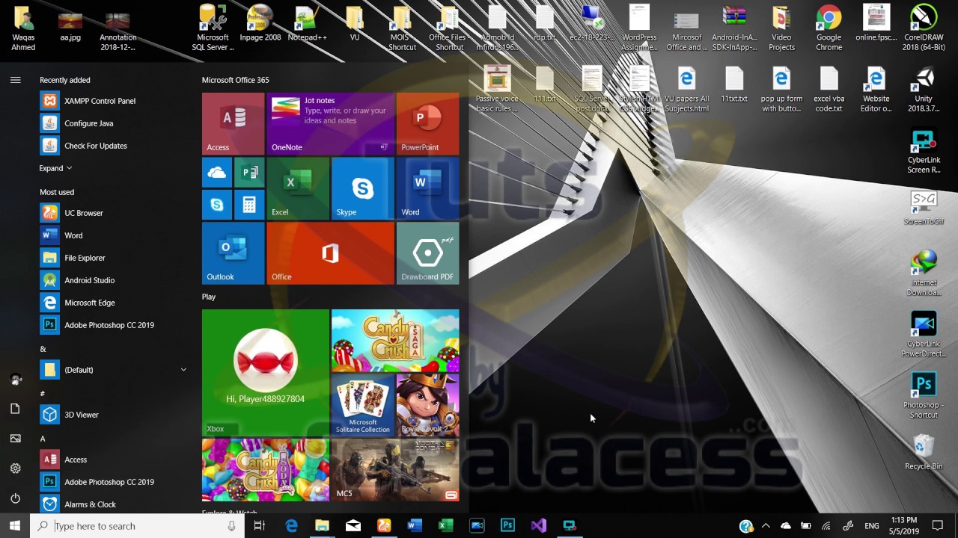The width and height of the screenshot is (958, 538).
Task: Open the small Calculator tile
Action: (249, 205)
